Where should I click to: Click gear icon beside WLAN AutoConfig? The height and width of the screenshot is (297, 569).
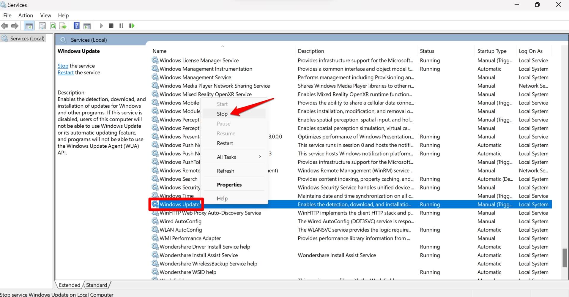(x=155, y=230)
